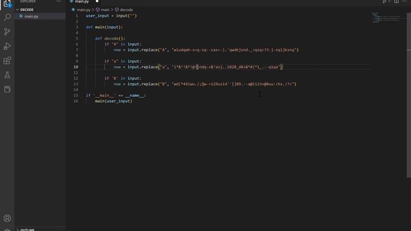Click 'def decode():' on line 5
Viewport: 411px width, 231px height.
click(x=110, y=38)
